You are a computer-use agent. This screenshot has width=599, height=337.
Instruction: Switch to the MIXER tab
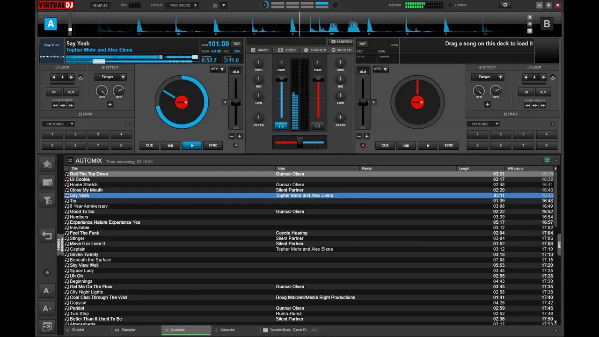[260, 50]
